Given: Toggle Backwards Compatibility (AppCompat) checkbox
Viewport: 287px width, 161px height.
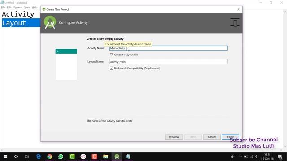Looking at the screenshot, I should click(x=112, y=68).
